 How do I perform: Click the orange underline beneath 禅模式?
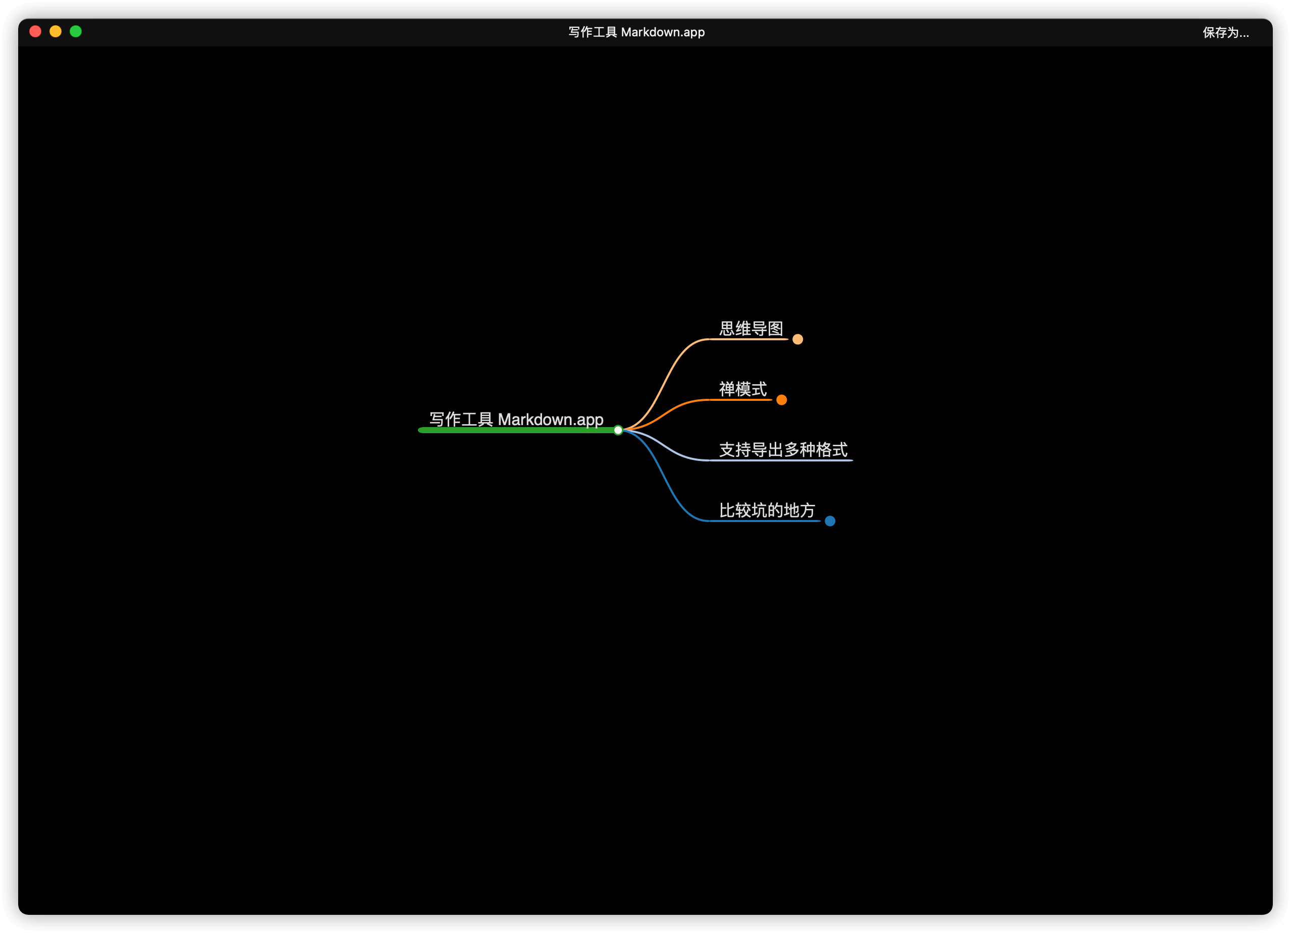(x=740, y=400)
